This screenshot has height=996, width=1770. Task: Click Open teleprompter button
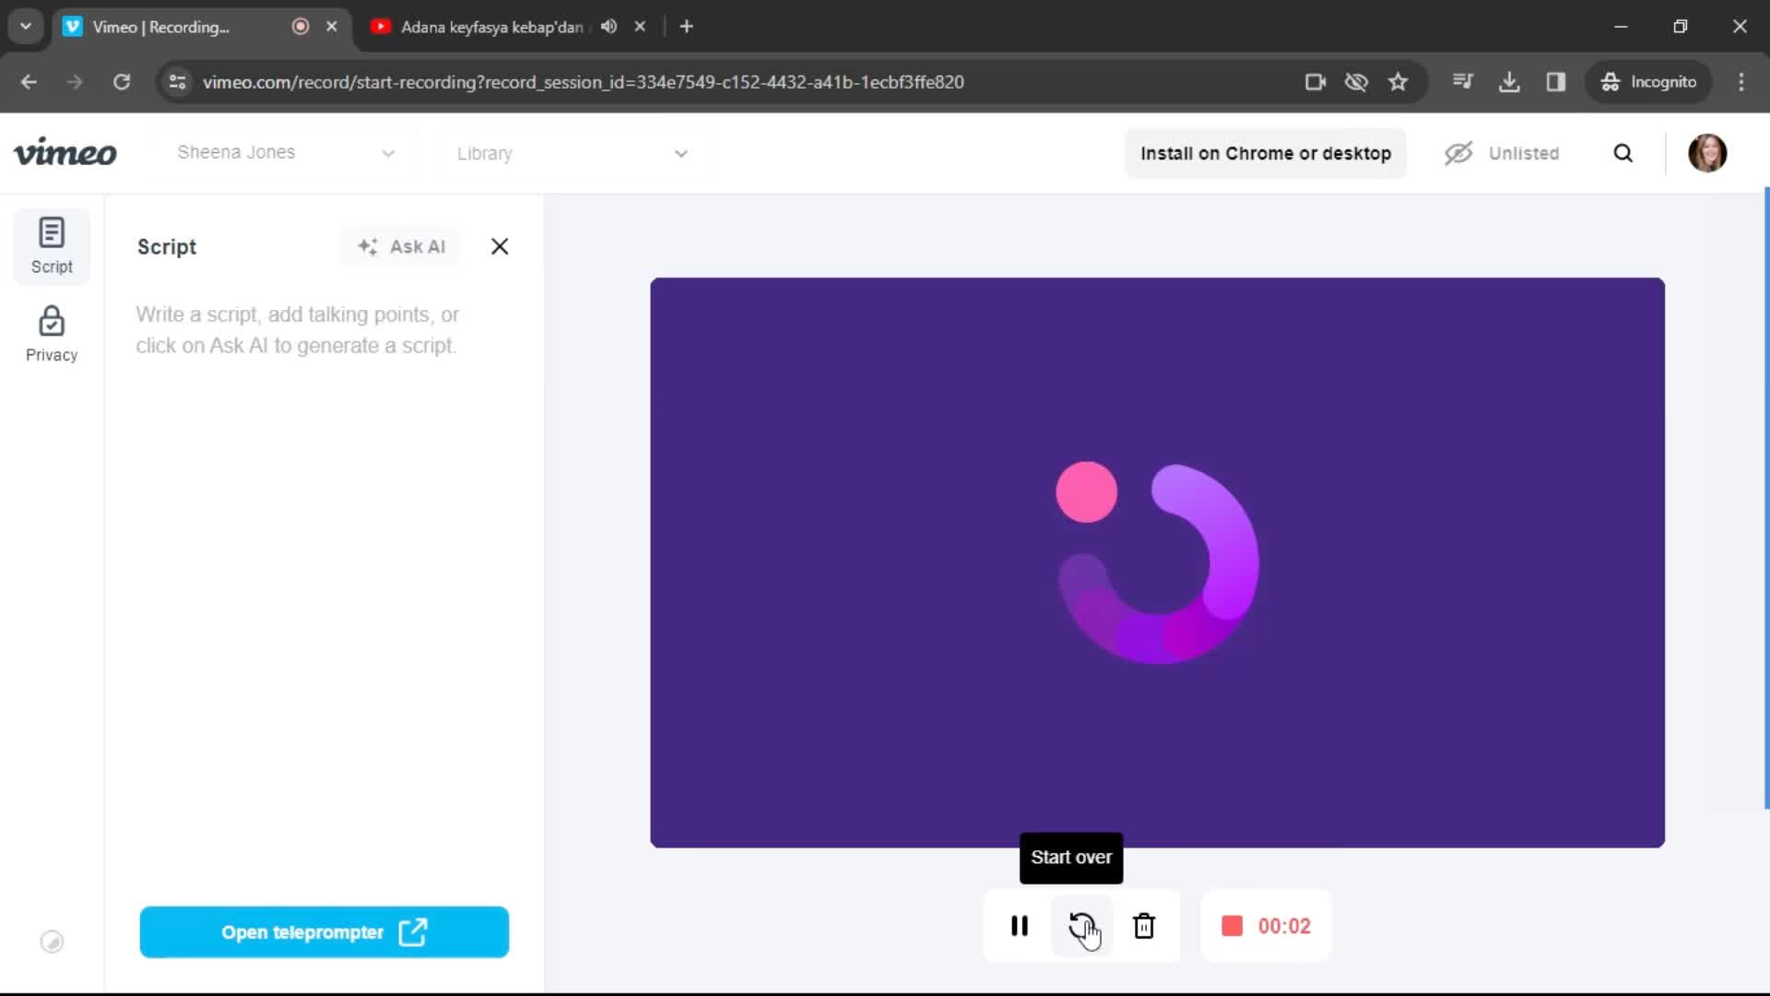pos(324,932)
